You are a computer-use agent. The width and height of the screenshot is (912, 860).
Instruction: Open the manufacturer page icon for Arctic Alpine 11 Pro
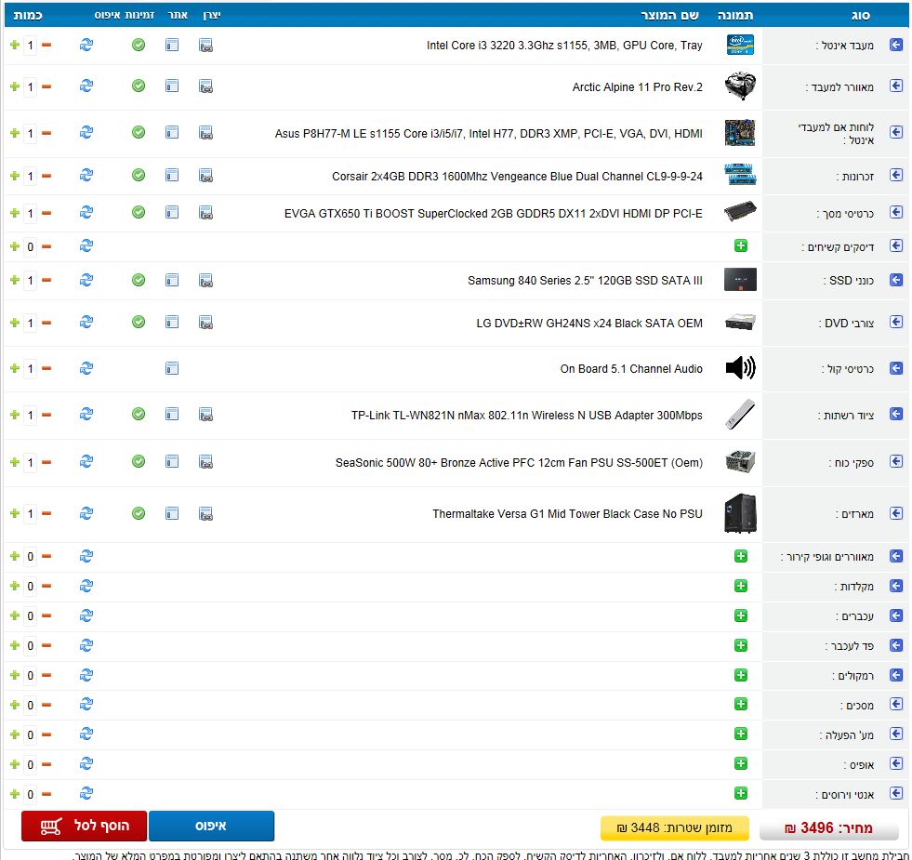205,86
